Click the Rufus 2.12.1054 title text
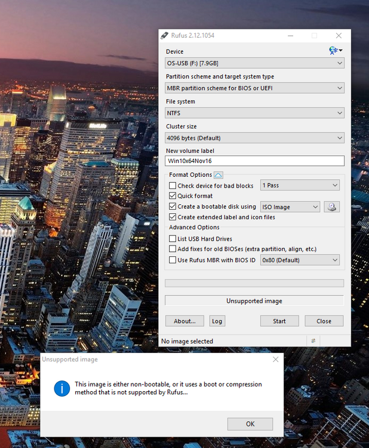 coord(192,35)
